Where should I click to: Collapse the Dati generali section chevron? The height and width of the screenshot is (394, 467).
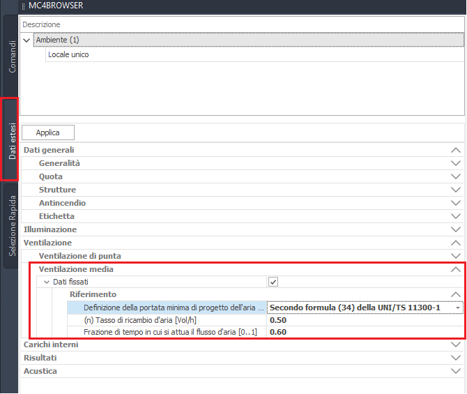pyautogui.click(x=456, y=150)
